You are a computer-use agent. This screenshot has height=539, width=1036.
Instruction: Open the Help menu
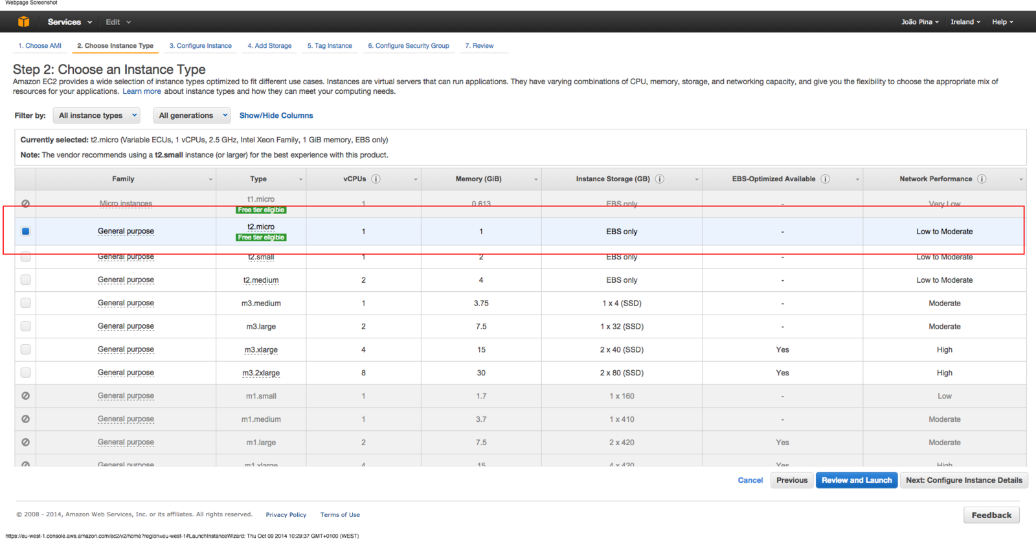click(x=1002, y=22)
